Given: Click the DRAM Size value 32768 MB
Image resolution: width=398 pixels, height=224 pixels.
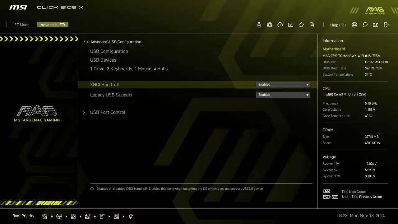Looking at the screenshot, I should (x=372, y=137).
